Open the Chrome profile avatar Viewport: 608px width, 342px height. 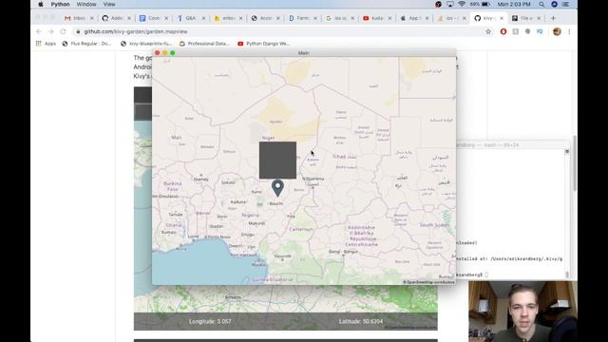coord(557,31)
